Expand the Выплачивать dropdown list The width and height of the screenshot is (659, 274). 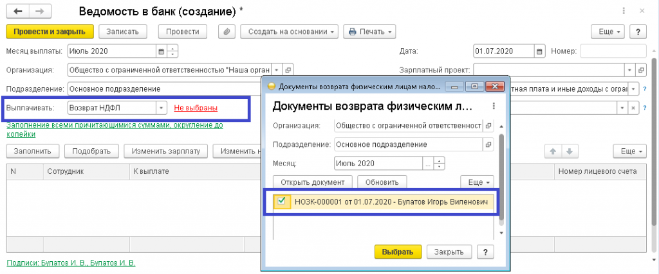pyautogui.click(x=161, y=108)
